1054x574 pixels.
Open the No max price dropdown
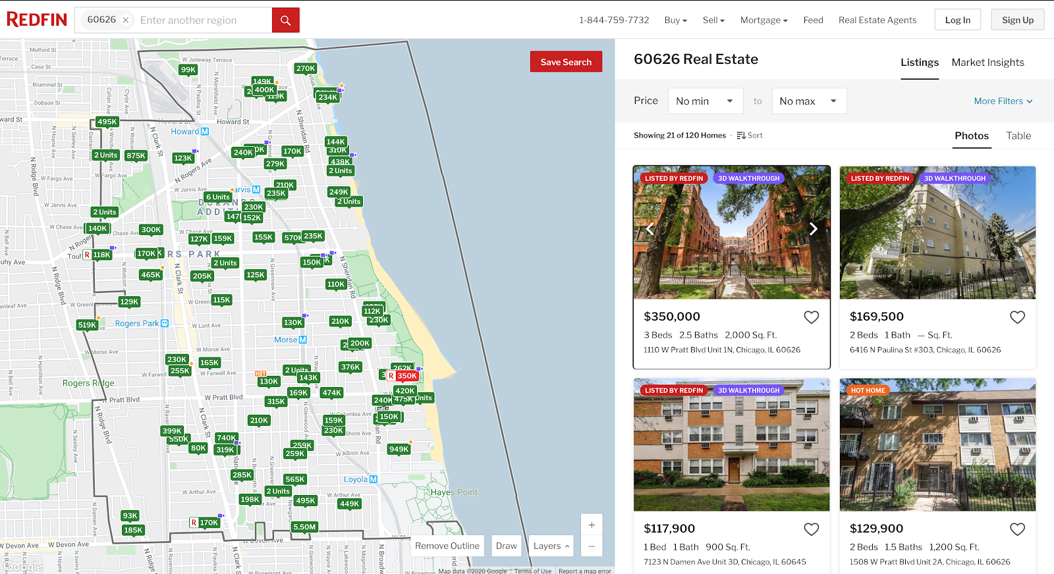tap(809, 101)
